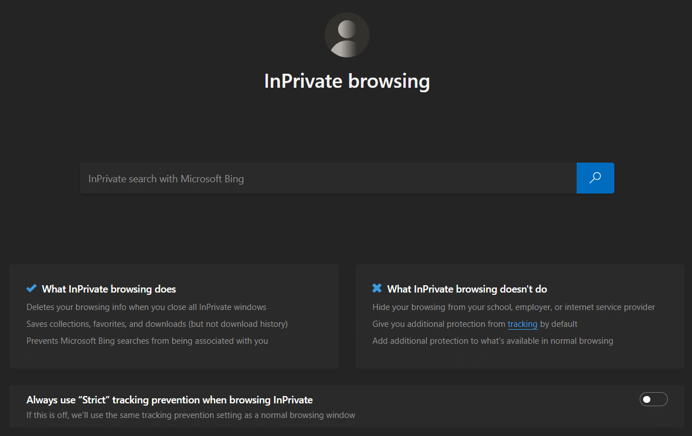Click the blue checkmark icon beside 'What InPrivate browsing does'

pos(32,289)
